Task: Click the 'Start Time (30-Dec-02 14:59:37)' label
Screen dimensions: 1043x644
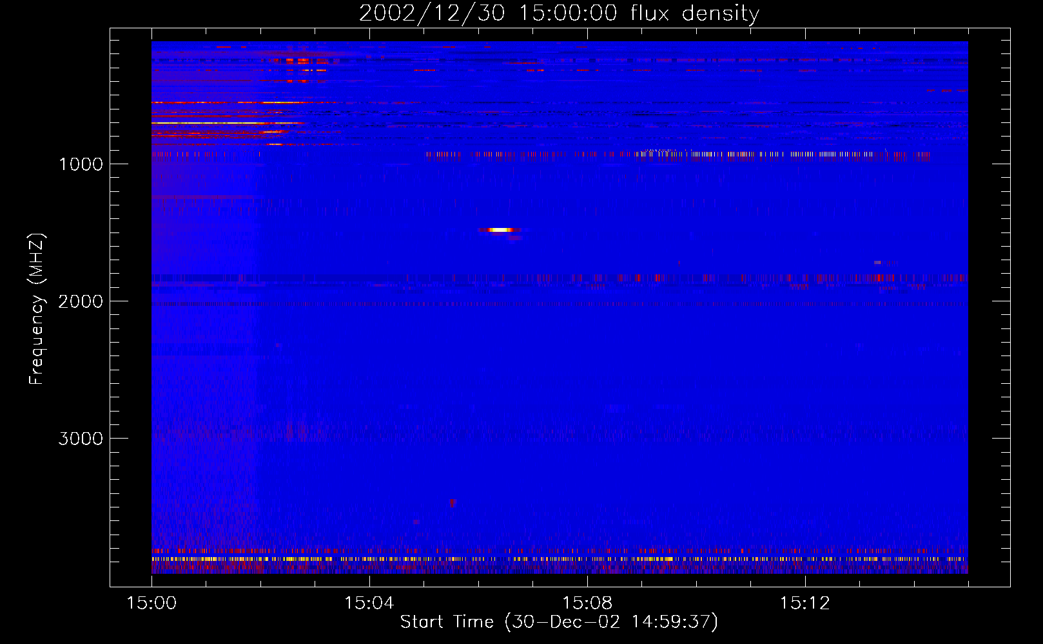Action: point(559,622)
